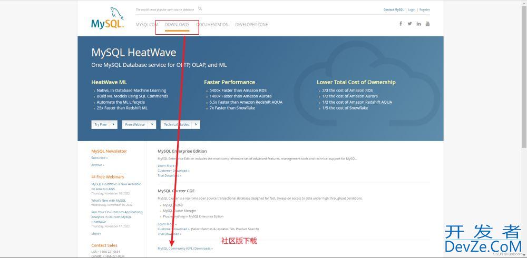Click Trial Download under MySQL Cluster CGE
527x258 pixels.
point(169,234)
